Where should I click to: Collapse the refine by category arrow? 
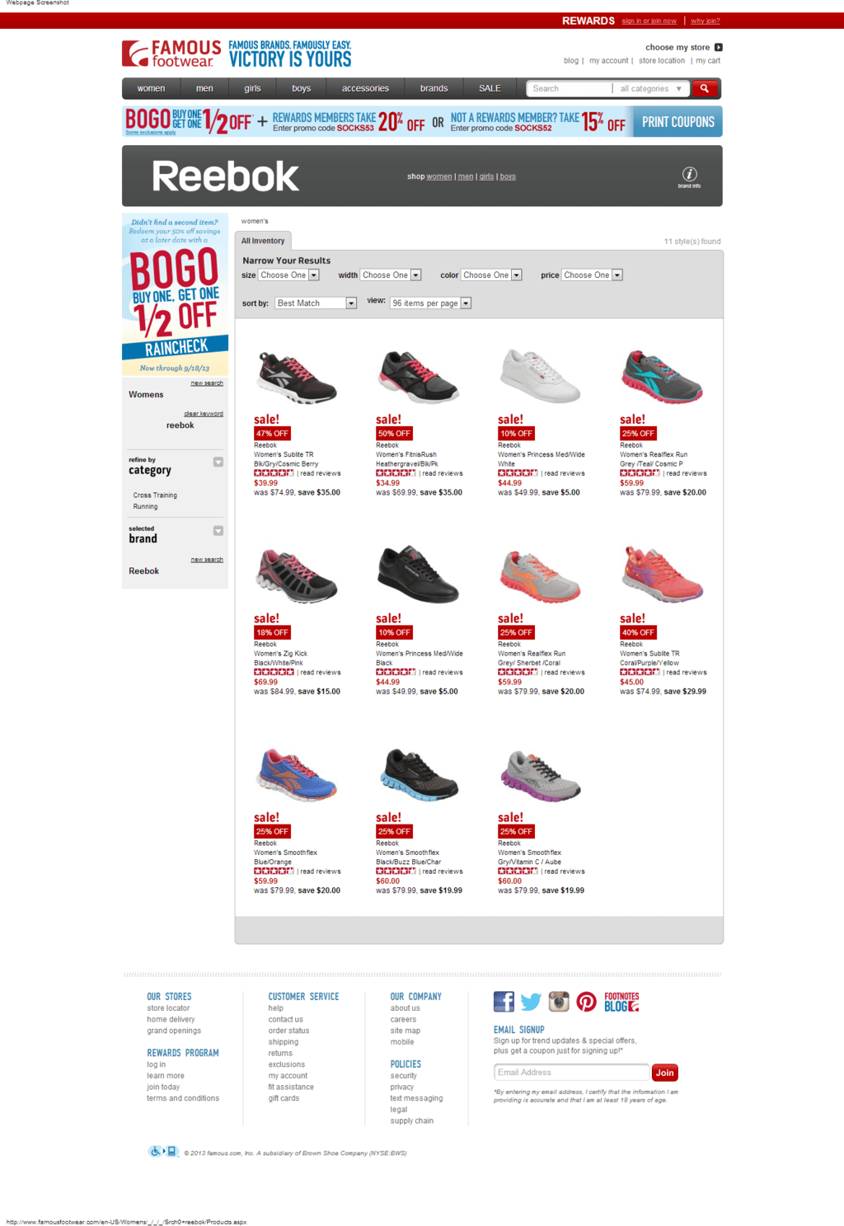(x=218, y=462)
